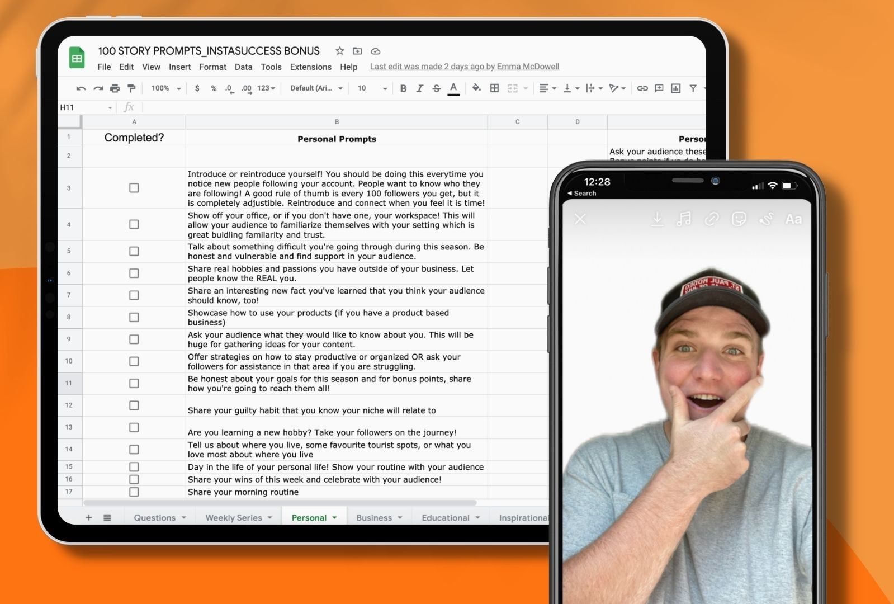Screen dimensions: 894x604
Task: Open the text wrapping dropdown
Action: pyautogui.click(x=594, y=88)
